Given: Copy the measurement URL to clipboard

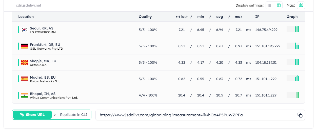Looking at the screenshot, I should (x=300, y=115).
